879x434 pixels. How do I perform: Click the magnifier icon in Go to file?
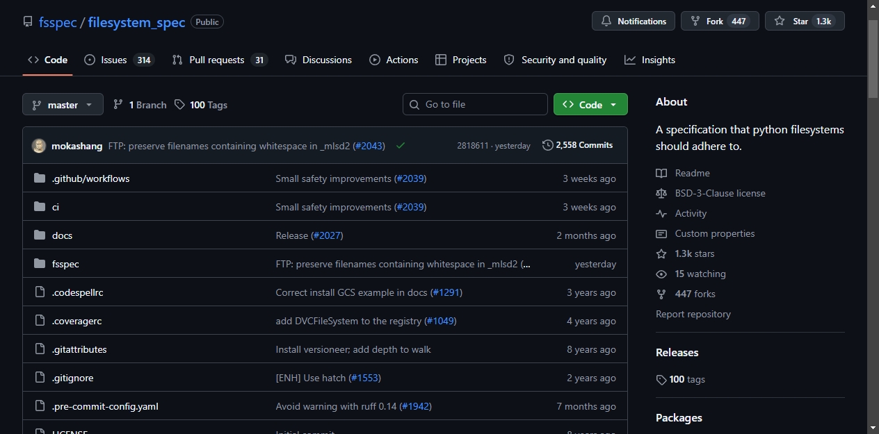pos(414,104)
